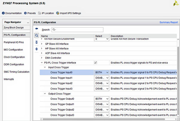Open the Presets menu

click(x=30, y=13)
